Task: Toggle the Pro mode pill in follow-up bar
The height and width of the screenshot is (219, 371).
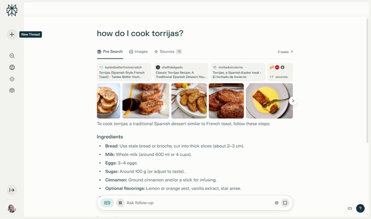Action: point(107,203)
